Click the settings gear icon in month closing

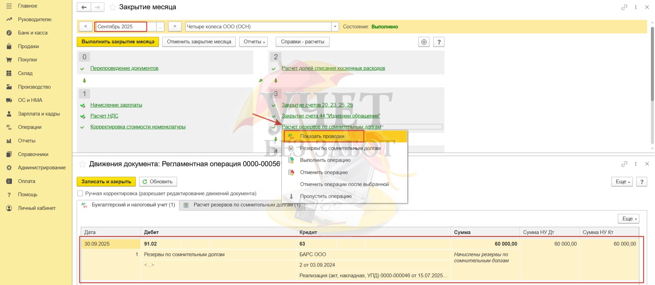coord(424,42)
